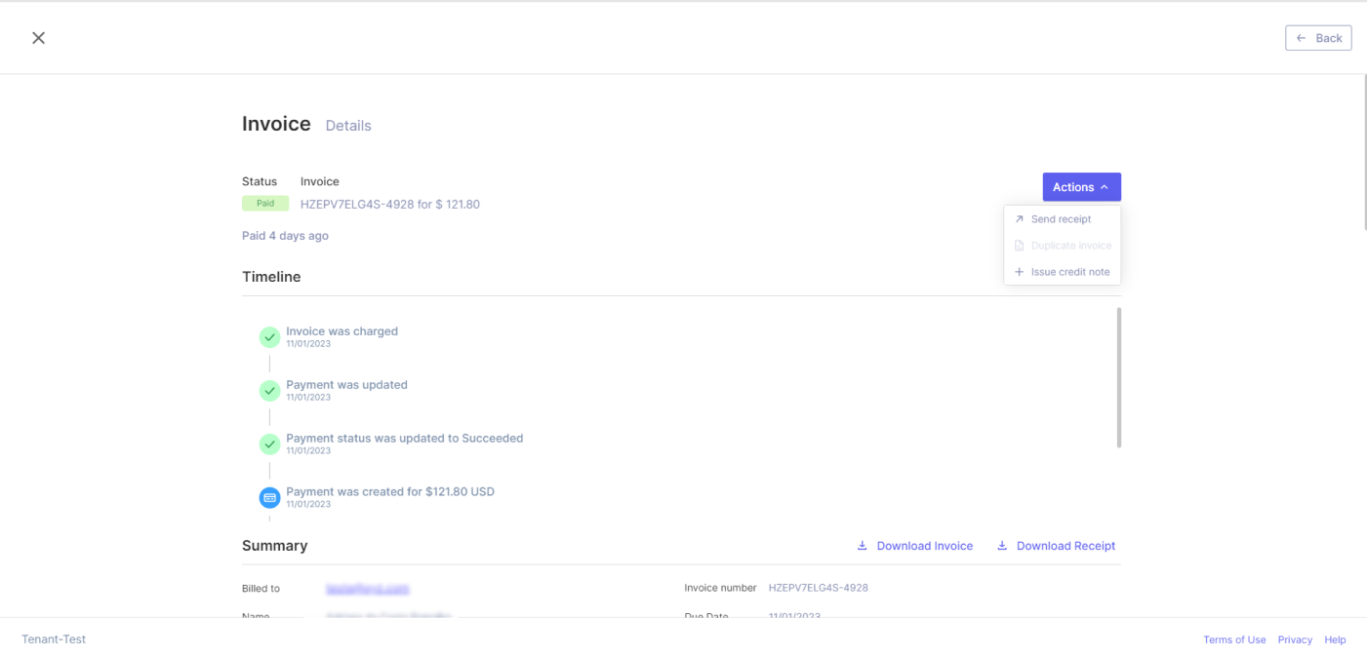
Task: Click the Timeline section heading
Action: [271, 277]
